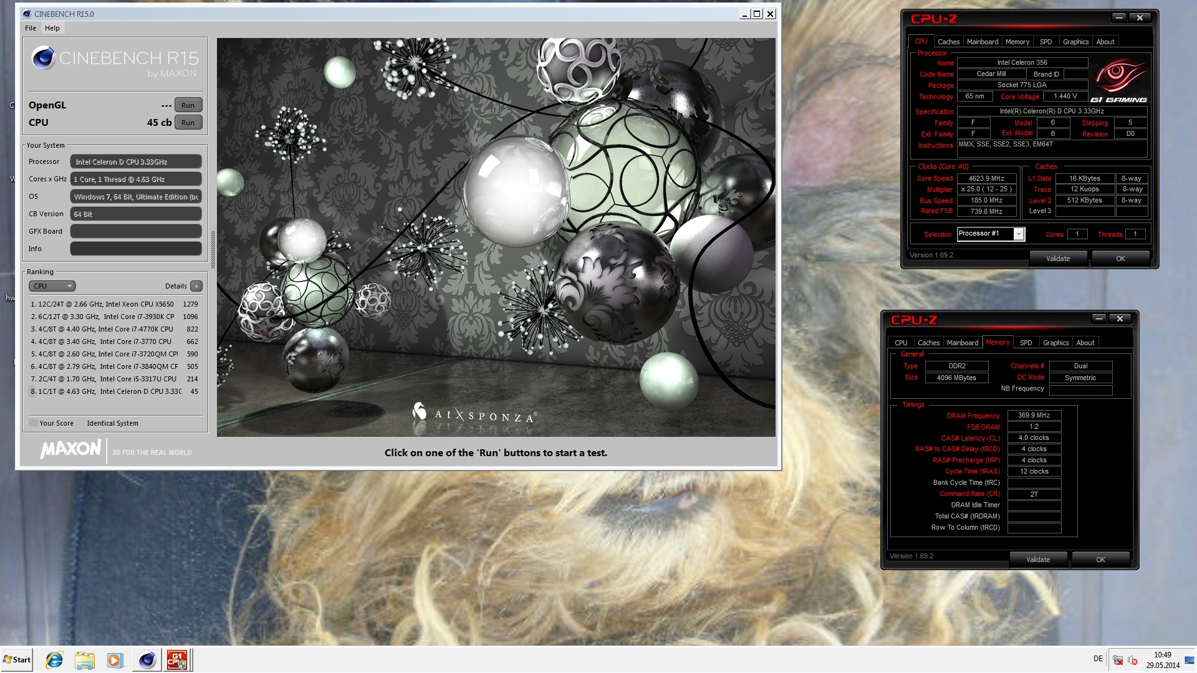Switch to Mainboard tab in CPU-Z processor window
Image resolution: width=1197 pixels, height=673 pixels.
click(983, 42)
